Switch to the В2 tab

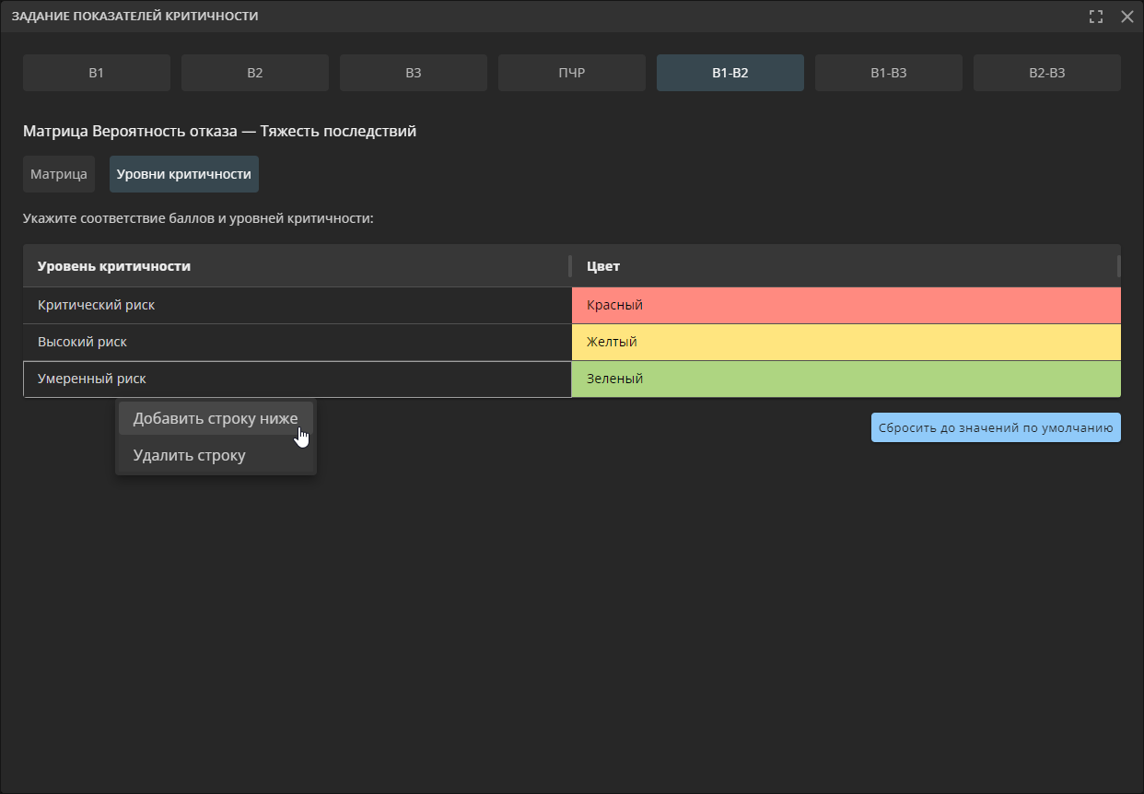coord(255,73)
